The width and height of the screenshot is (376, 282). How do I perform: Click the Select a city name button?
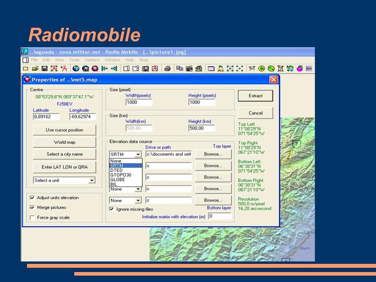pos(65,154)
